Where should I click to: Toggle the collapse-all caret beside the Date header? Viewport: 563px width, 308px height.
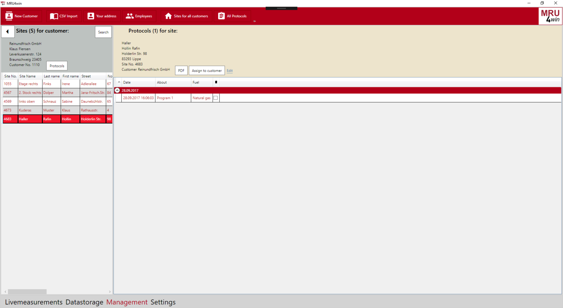119,82
